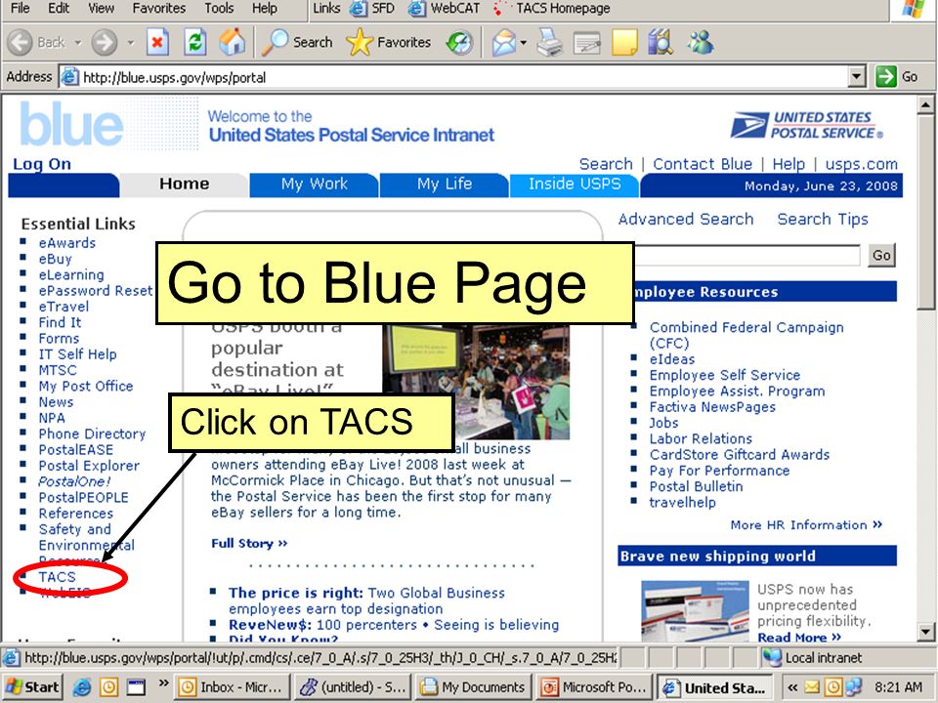Click the Log On link
The image size is (938, 703).
[42, 164]
